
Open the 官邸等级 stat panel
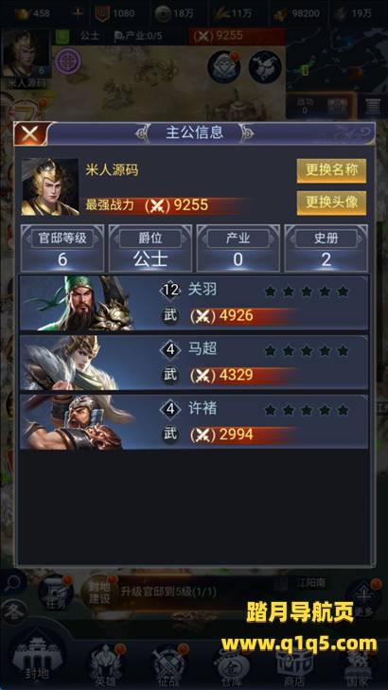coord(62,248)
